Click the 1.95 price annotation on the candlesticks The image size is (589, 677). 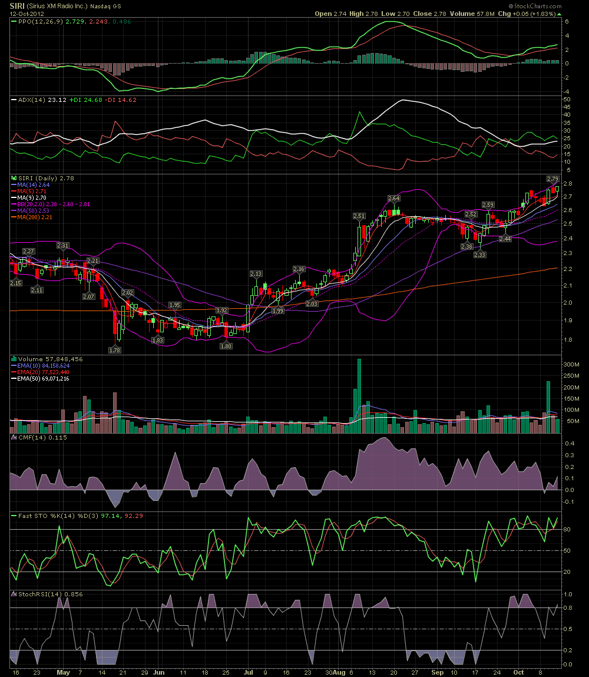pyautogui.click(x=175, y=305)
